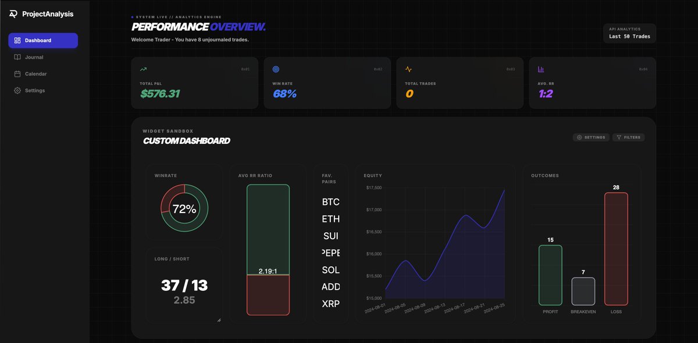Click the EQUITY widget label
The height and width of the screenshot is (343, 698).
(x=373, y=175)
